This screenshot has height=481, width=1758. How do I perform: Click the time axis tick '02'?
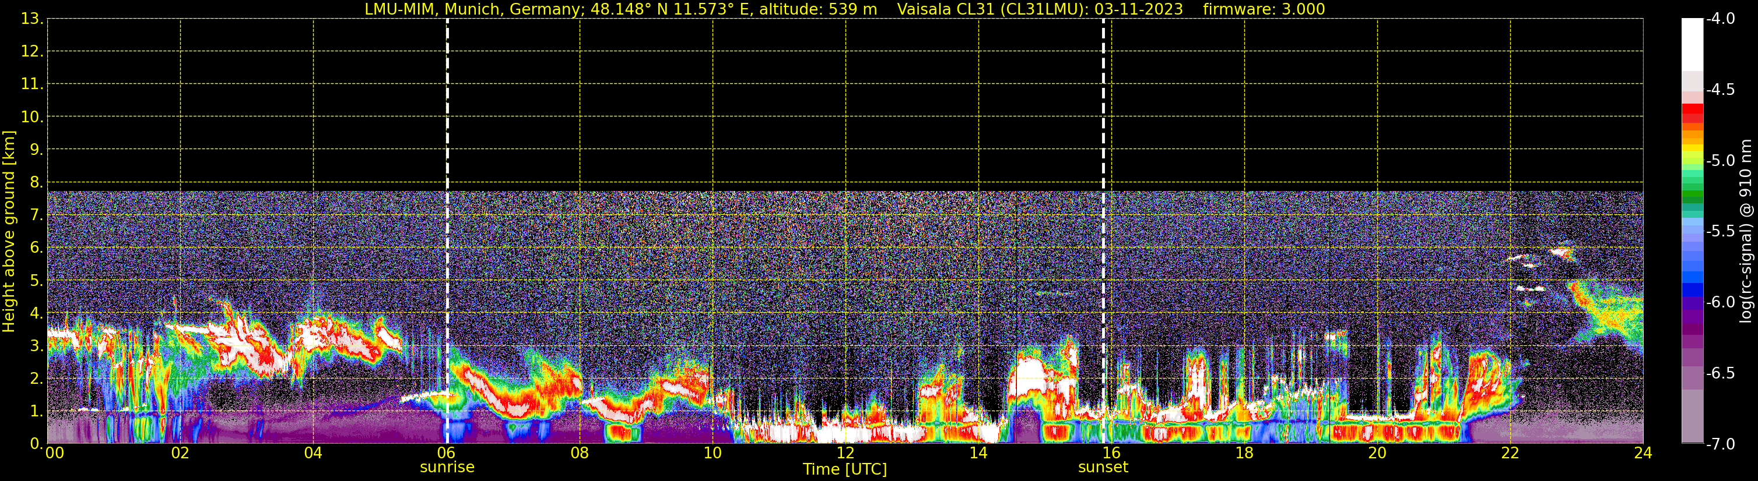pos(180,453)
